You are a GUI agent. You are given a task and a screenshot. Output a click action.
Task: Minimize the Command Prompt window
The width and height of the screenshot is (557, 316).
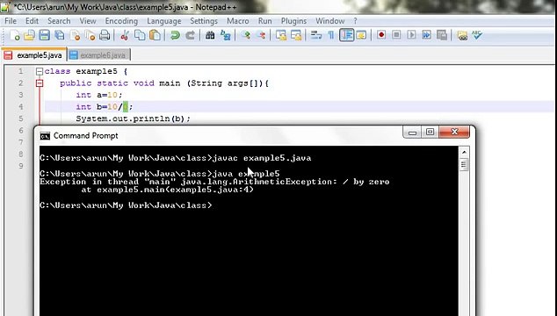pyautogui.click(x=412, y=132)
